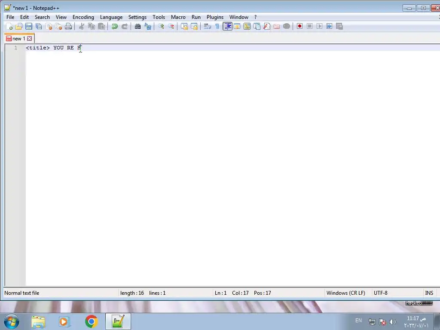Start macro recording red dot

click(x=299, y=26)
